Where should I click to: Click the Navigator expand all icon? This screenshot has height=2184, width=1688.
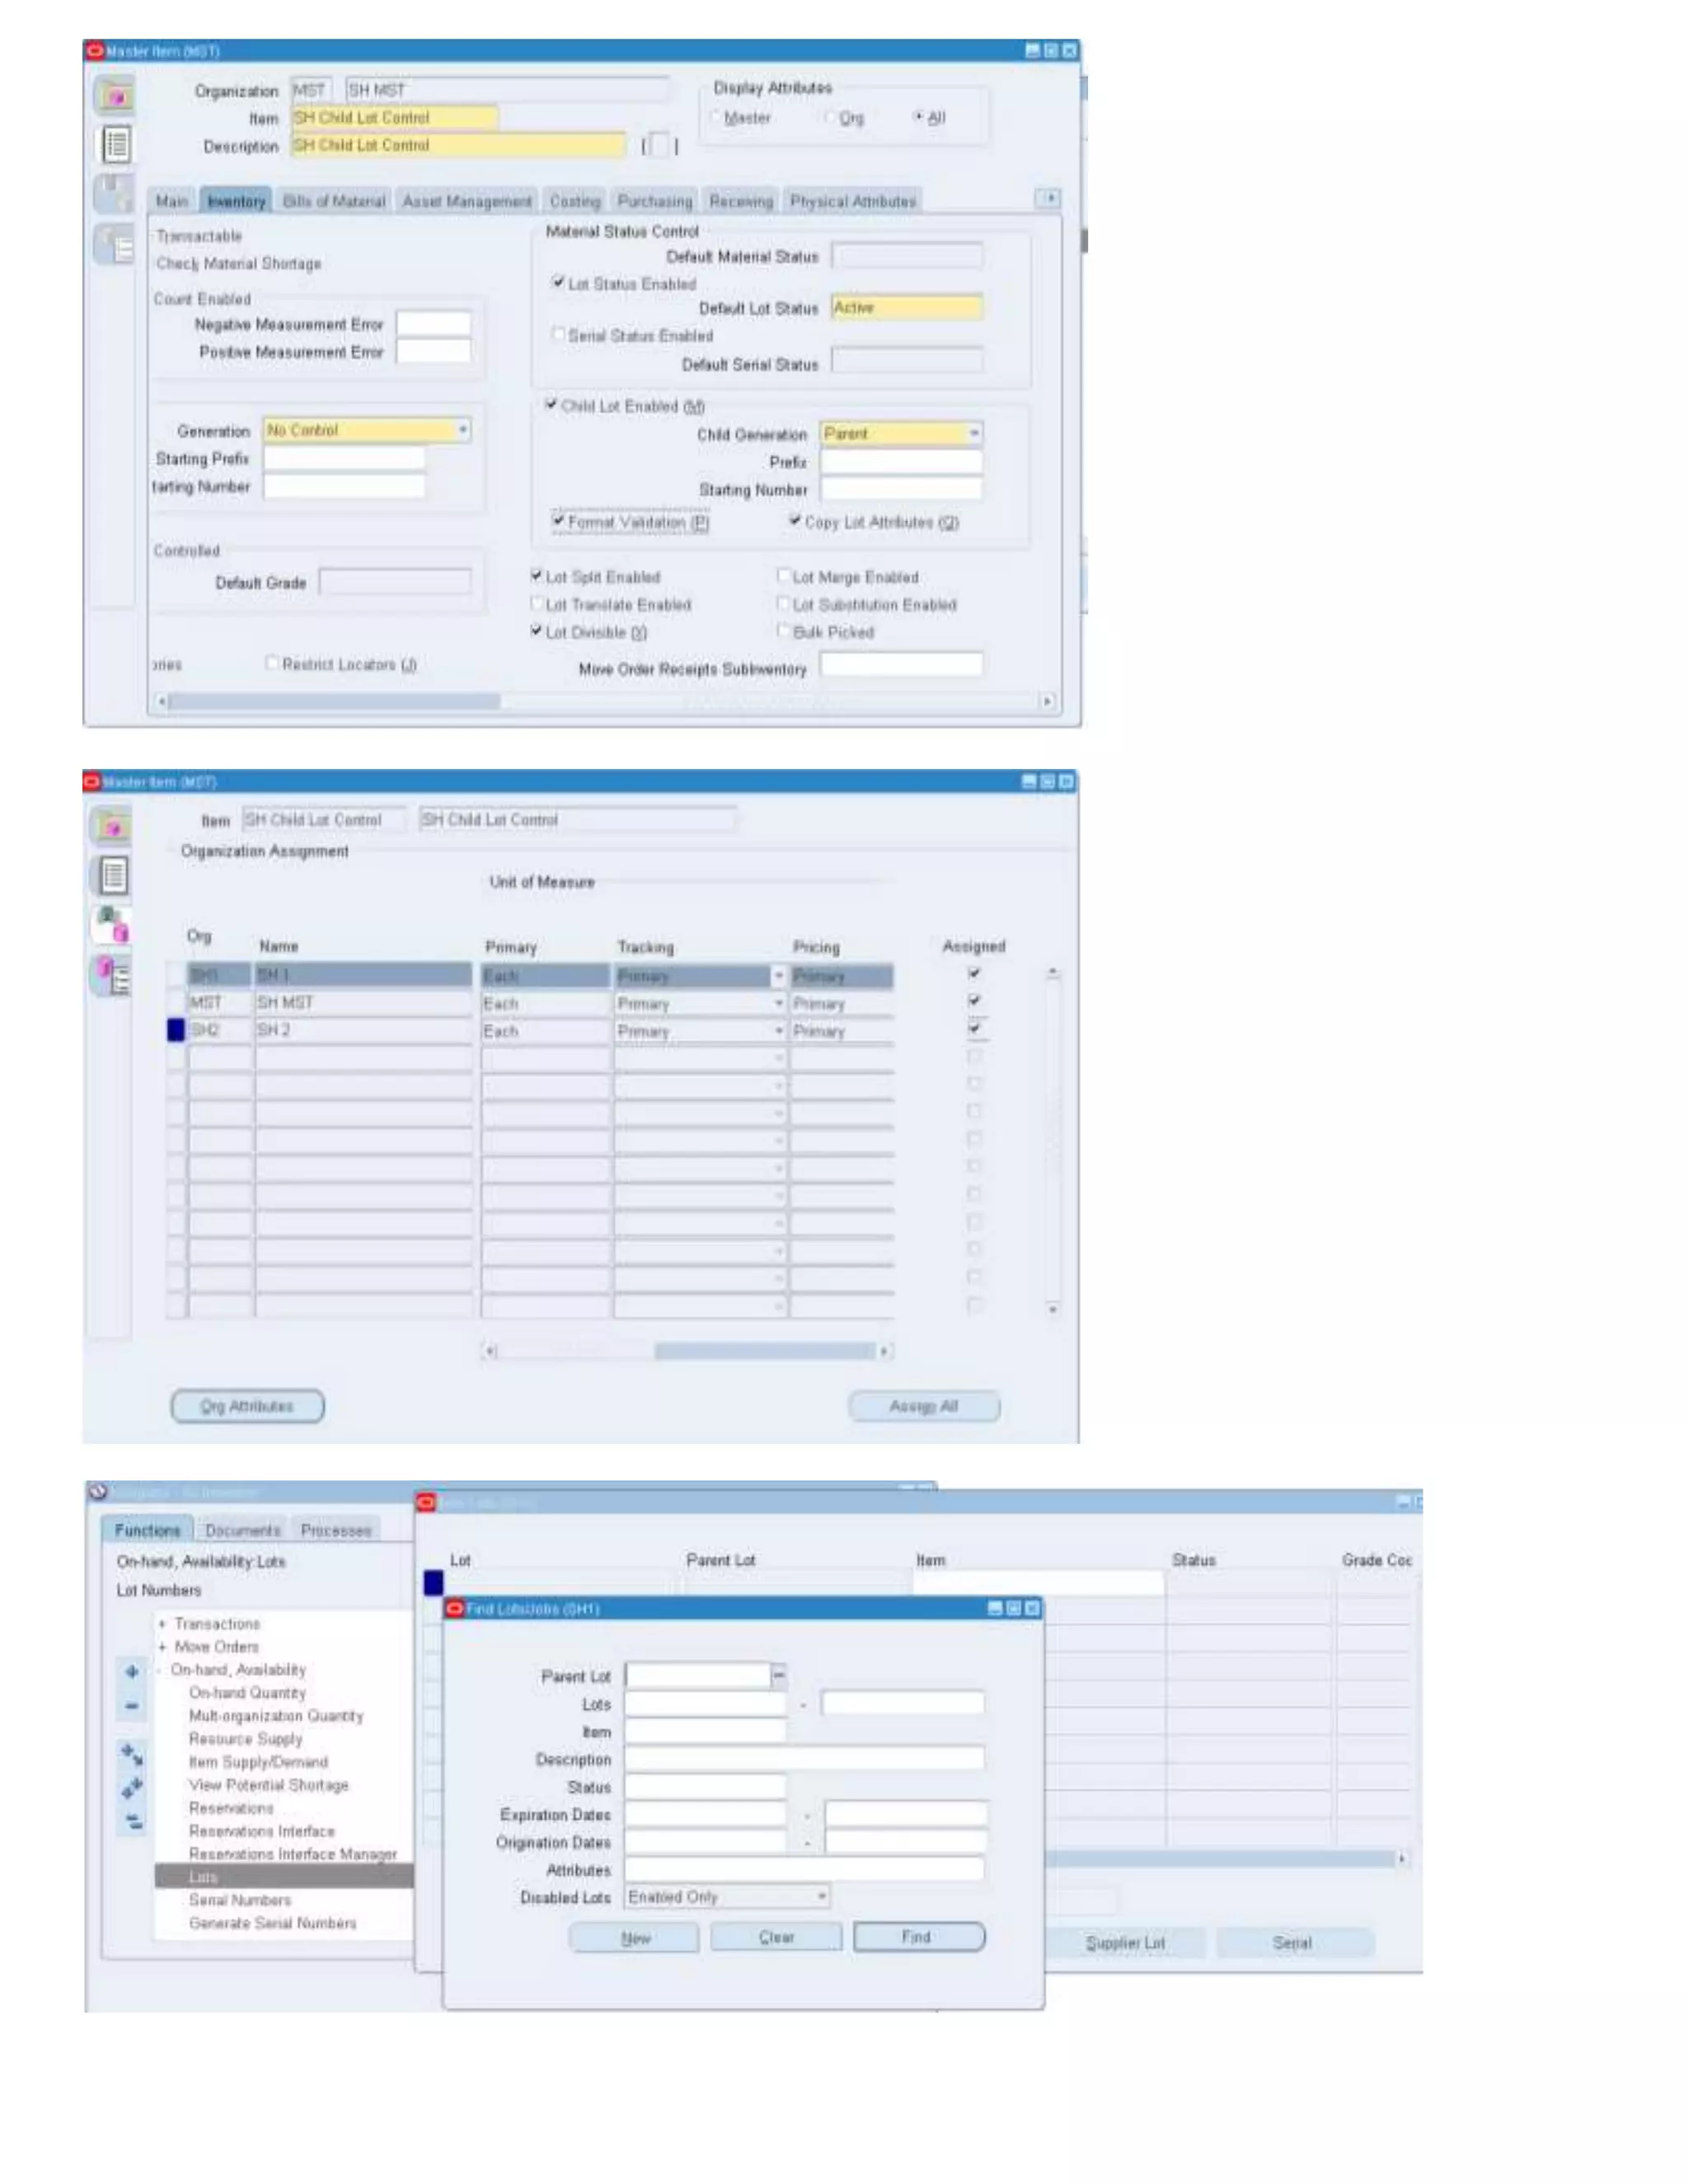pos(132,1787)
